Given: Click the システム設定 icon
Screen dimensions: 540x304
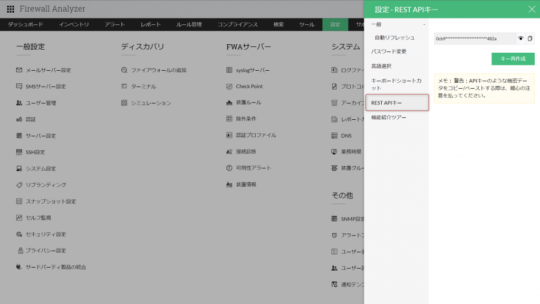Looking at the screenshot, I should [x=20, y=168].
